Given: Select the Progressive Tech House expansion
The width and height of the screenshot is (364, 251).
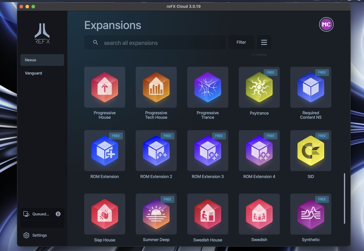Looking at the screenshot, I should pos(156,87).
